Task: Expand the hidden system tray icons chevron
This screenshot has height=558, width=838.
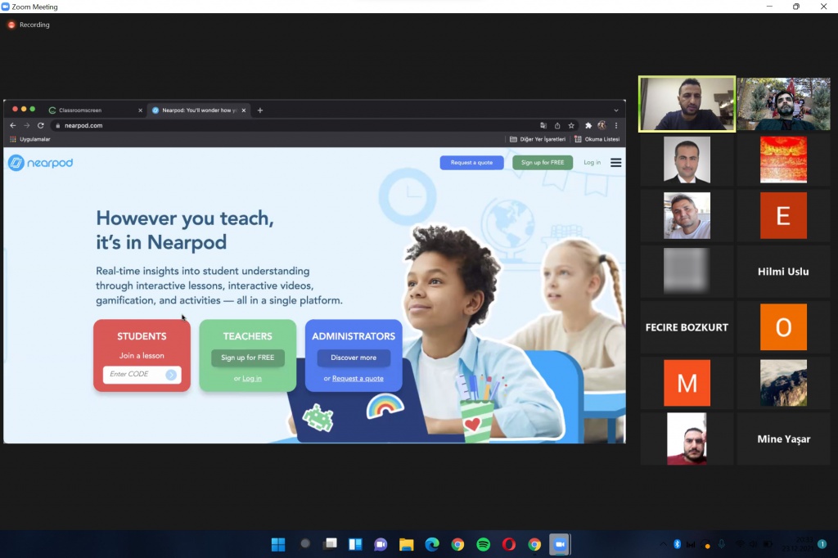Action: (663, 544)
